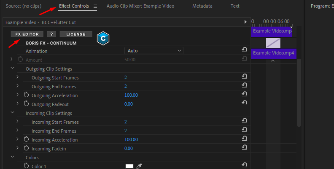Screen dimensions: 334x169
Task: Reset the Outgoing Fadeout parameter
Action: click(x=244, y=104)
